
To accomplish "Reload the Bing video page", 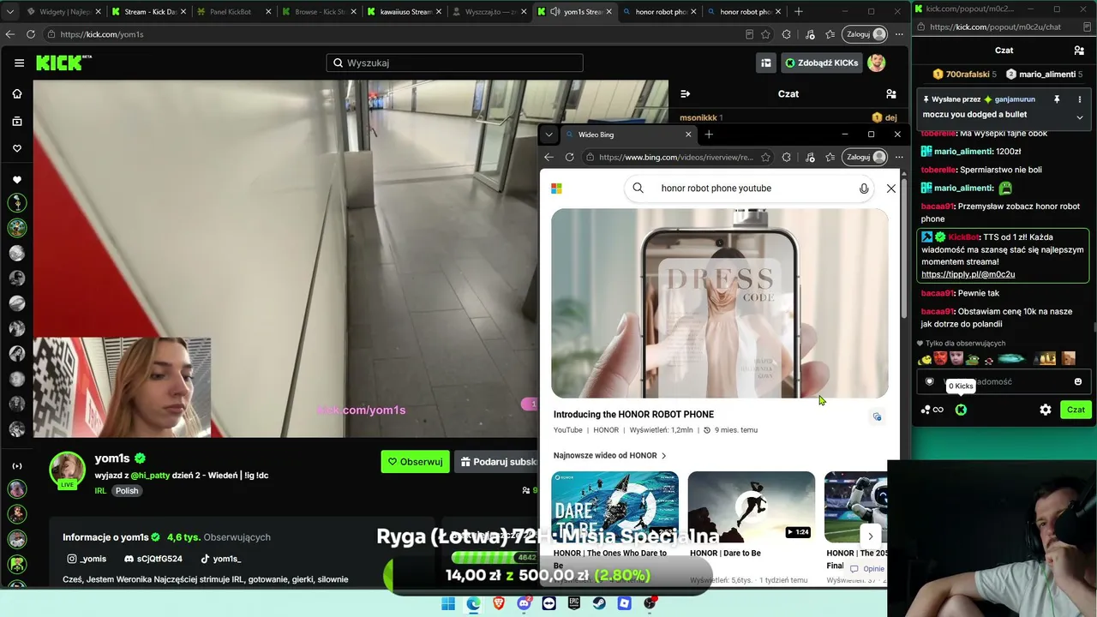I will pos(570,157).
